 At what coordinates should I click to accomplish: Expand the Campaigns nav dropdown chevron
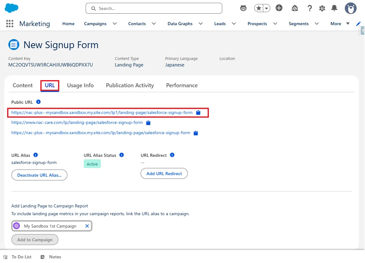coord(115,24)
